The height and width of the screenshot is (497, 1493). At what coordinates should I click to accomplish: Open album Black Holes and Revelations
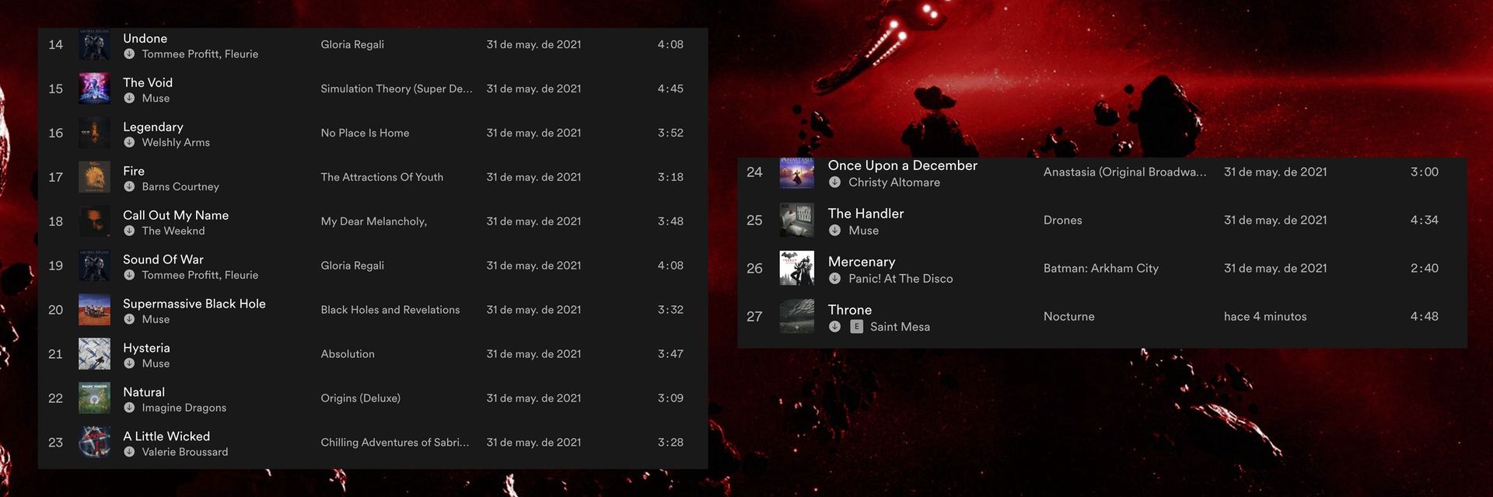(390, 310)
